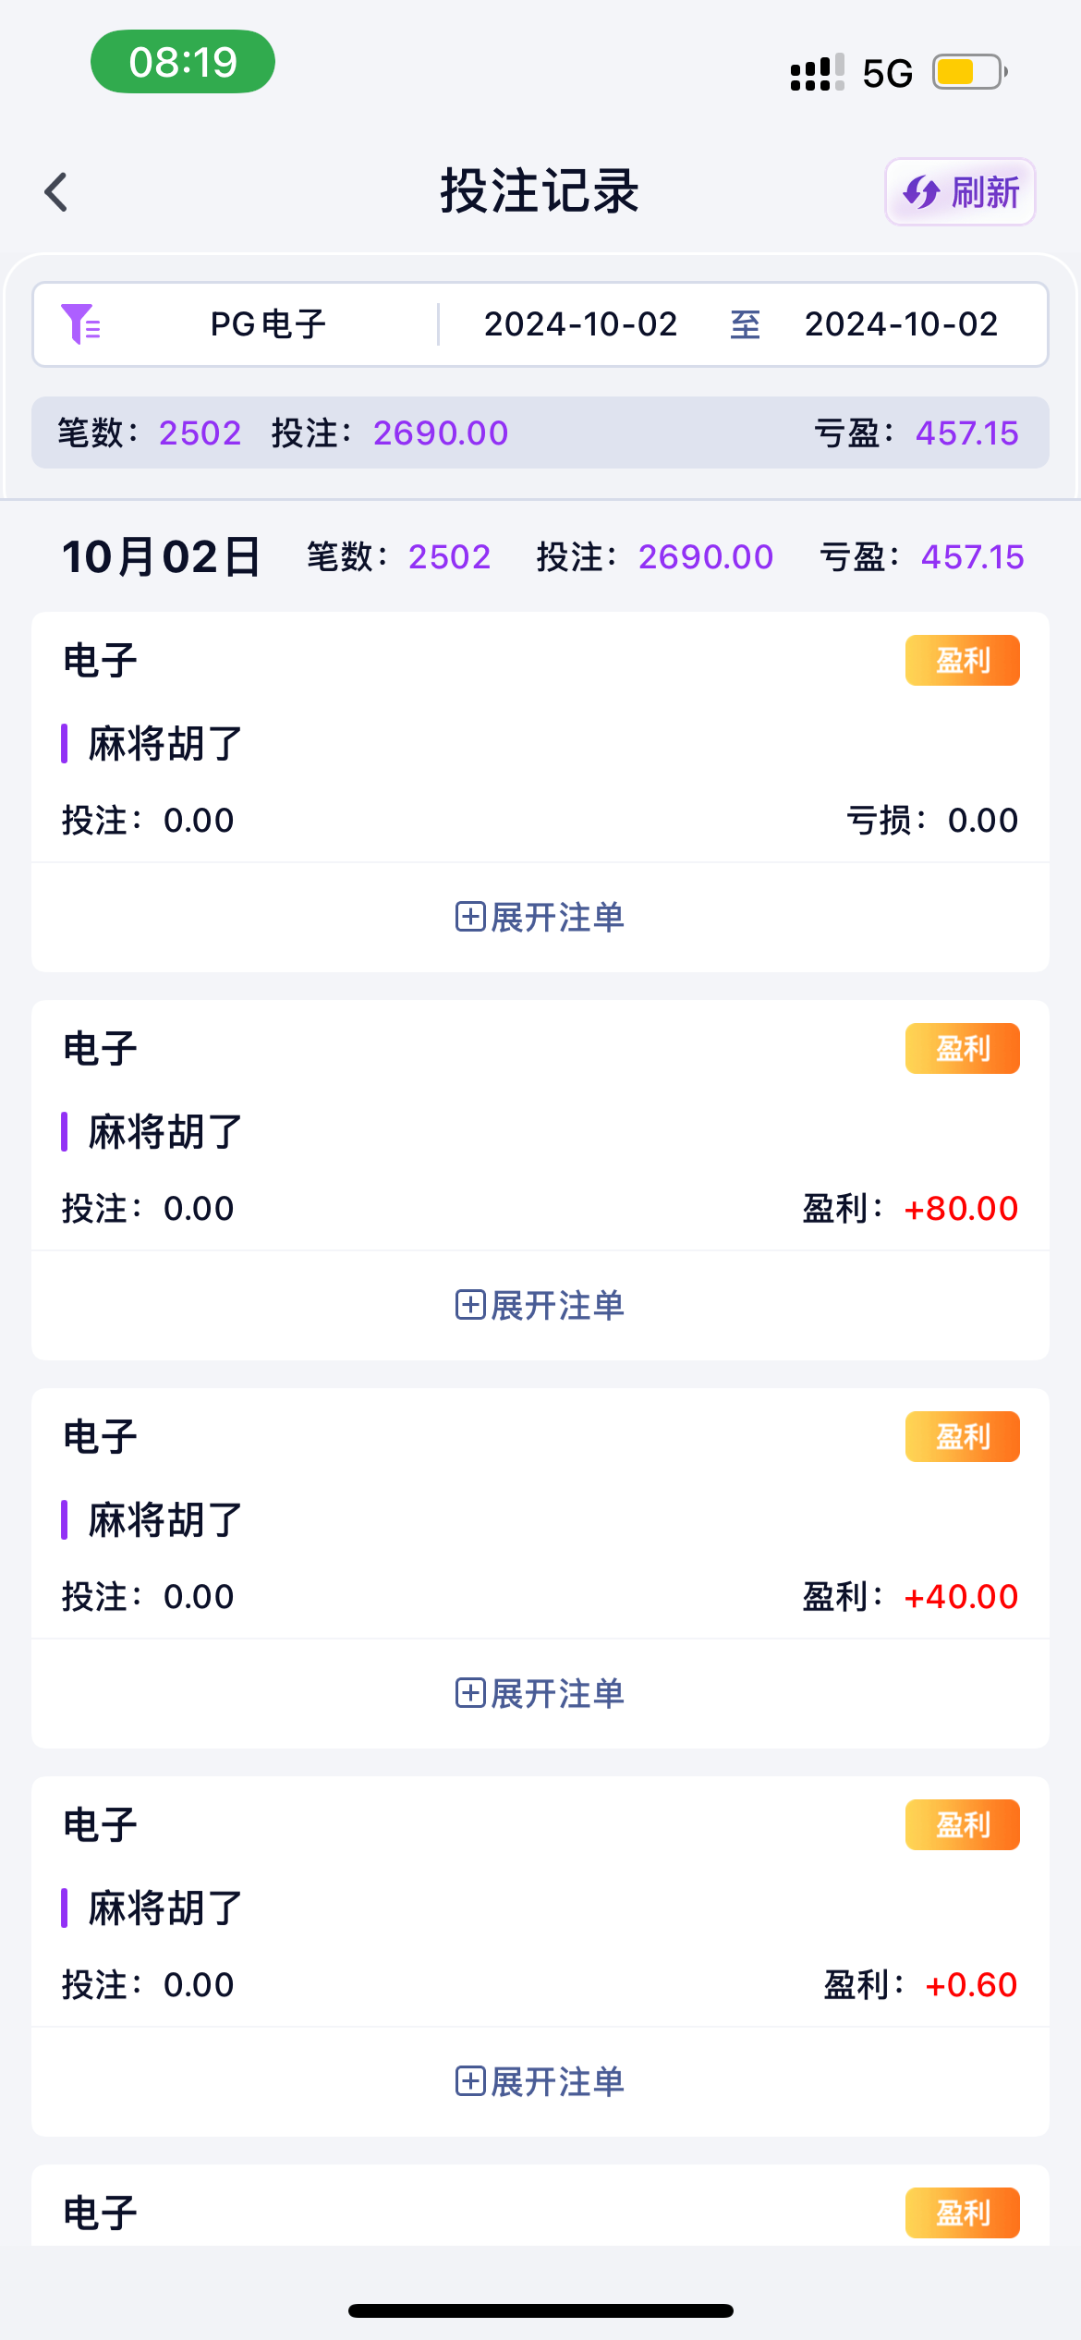The width and height of the screenshot is (1081, 2340).
Task: Tap the 08:19 green time pill
Action: [183, 62]
